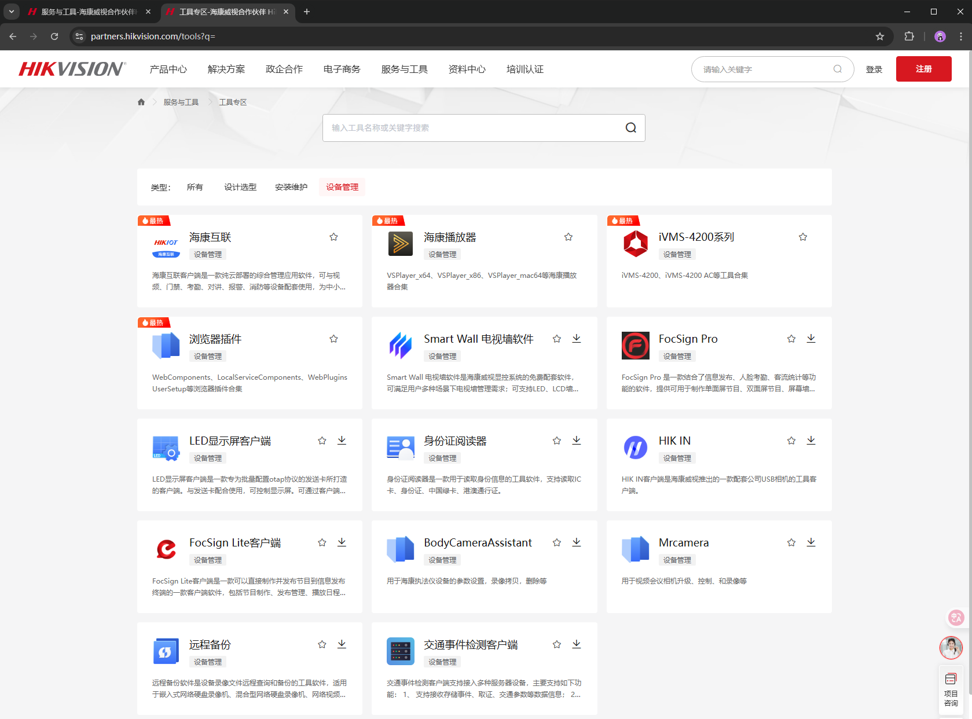Screen dimensions: 972x719
Task: Open browser tab search dropdown
Action: [11, 12]
